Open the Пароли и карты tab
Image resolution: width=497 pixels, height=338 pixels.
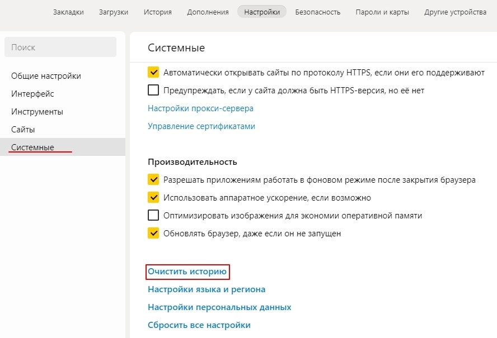[382, 12]
